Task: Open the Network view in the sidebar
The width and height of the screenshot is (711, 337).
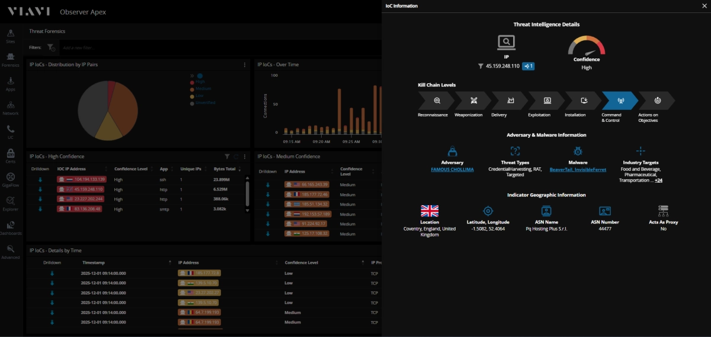Action: [11, 107]
